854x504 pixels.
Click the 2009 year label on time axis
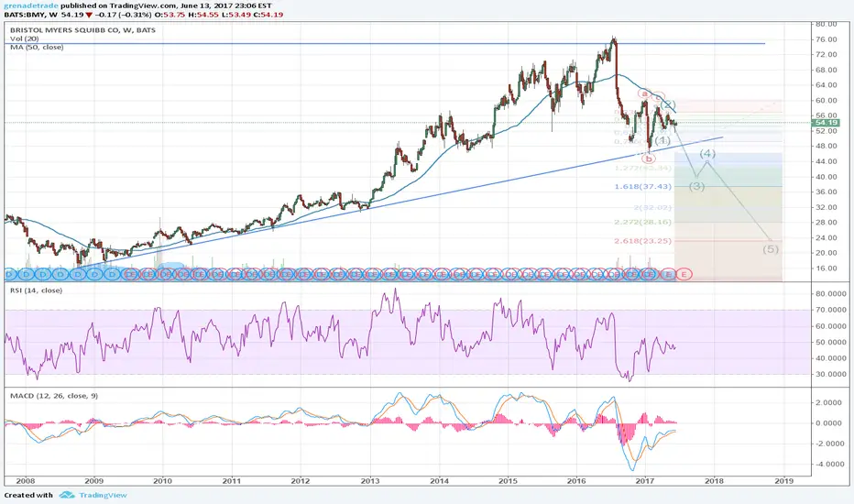94,481
